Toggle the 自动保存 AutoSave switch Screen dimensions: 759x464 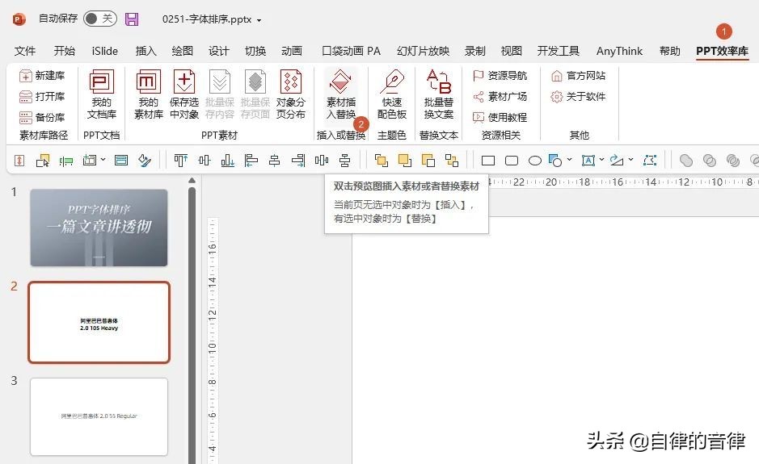point(99,19)
